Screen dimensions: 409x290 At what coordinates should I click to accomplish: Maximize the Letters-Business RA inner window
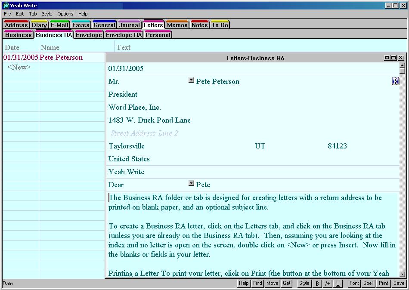(x=394, y=58)
